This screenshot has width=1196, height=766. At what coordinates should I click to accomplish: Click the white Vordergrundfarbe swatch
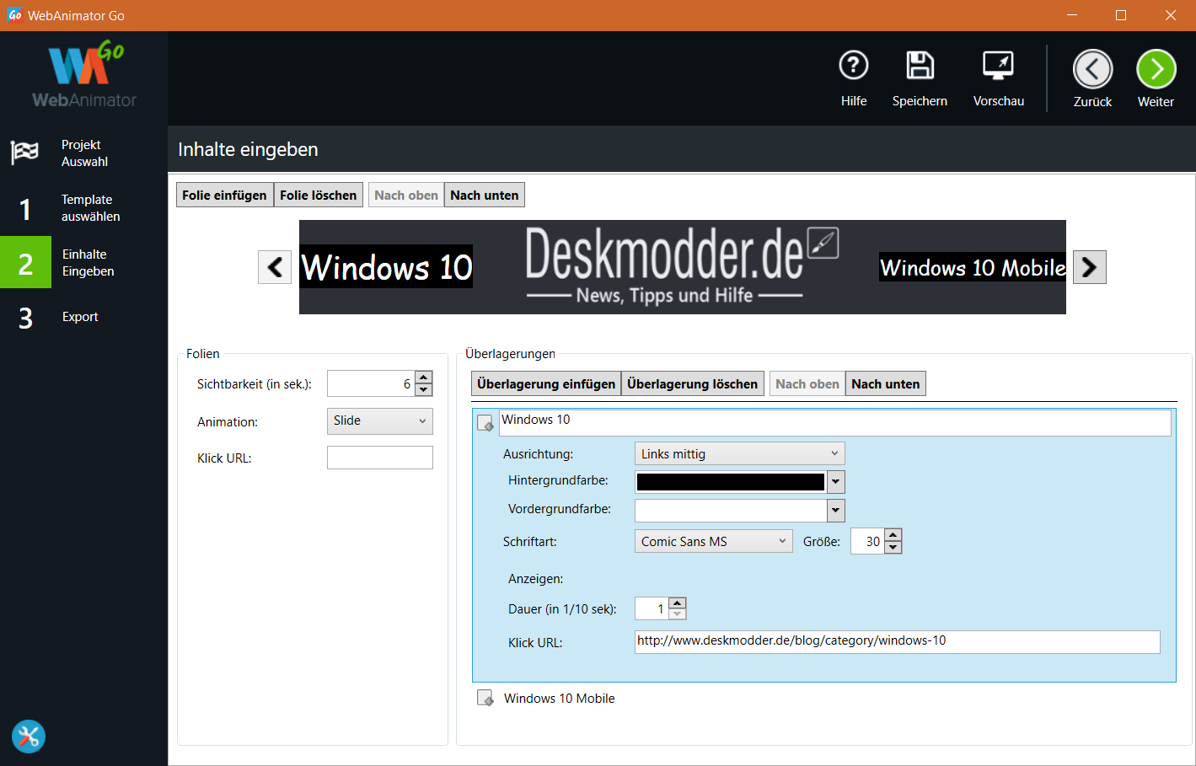click(731, 510)
